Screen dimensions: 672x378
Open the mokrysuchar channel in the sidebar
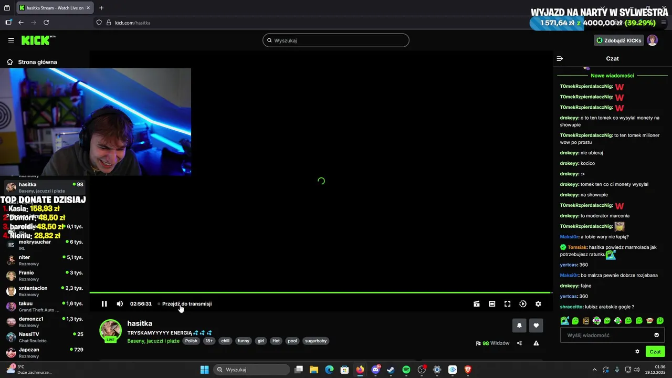tap(45, 245)
